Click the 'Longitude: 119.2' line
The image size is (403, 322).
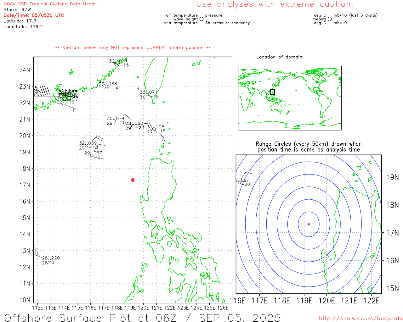(x=23, y=26)
